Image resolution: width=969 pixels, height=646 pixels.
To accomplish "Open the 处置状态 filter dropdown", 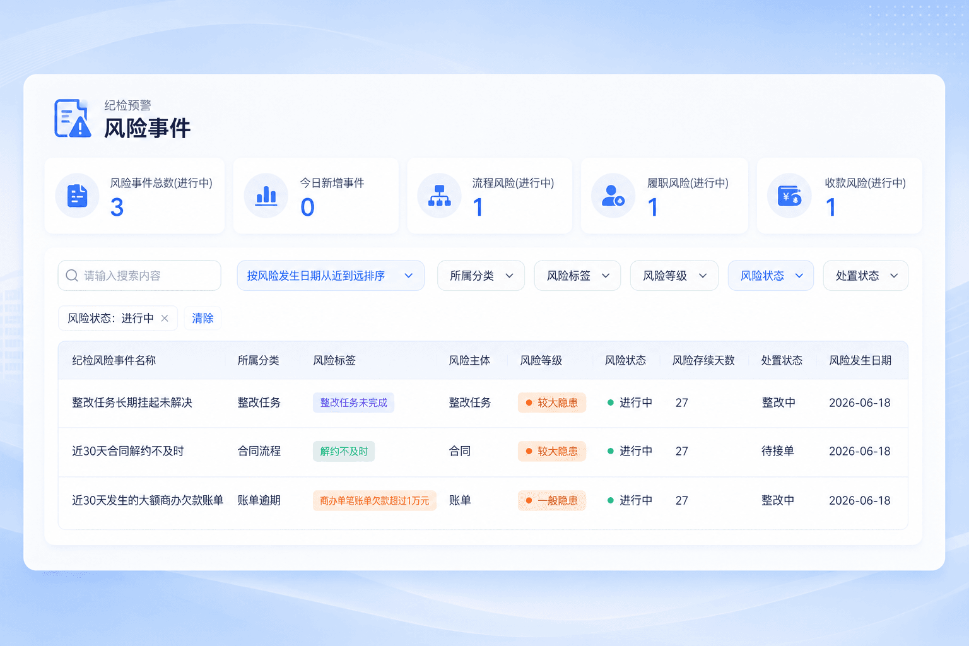I will [866, 276].
